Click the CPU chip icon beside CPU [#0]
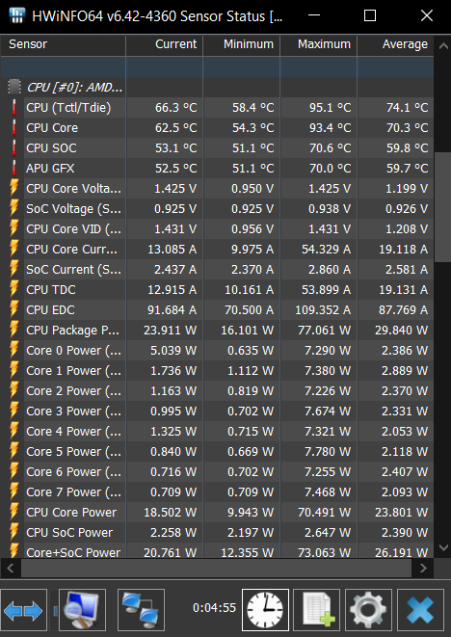Image resolution: width=451 pixels, height=637 pixels. (x=14, y=87)
